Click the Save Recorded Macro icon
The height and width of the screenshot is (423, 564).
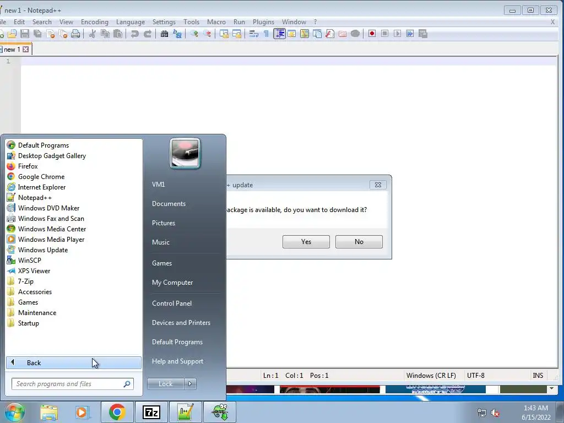(x=423, y=34)
